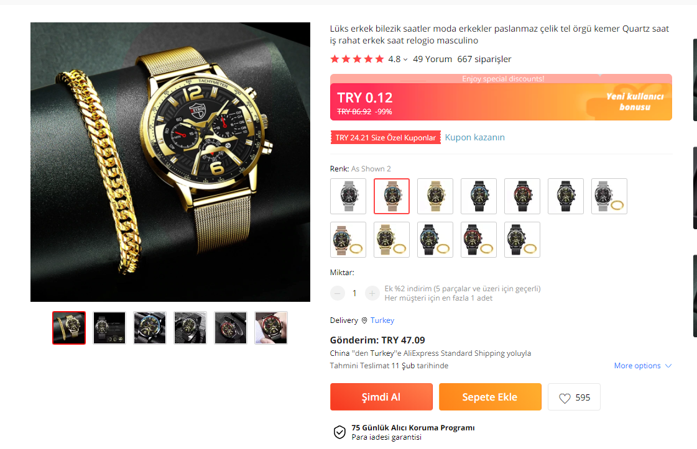Select the silver watch color swatch
Image resolution: width=697 pixels, height=449 pixels.
click(x=348, y=196)
